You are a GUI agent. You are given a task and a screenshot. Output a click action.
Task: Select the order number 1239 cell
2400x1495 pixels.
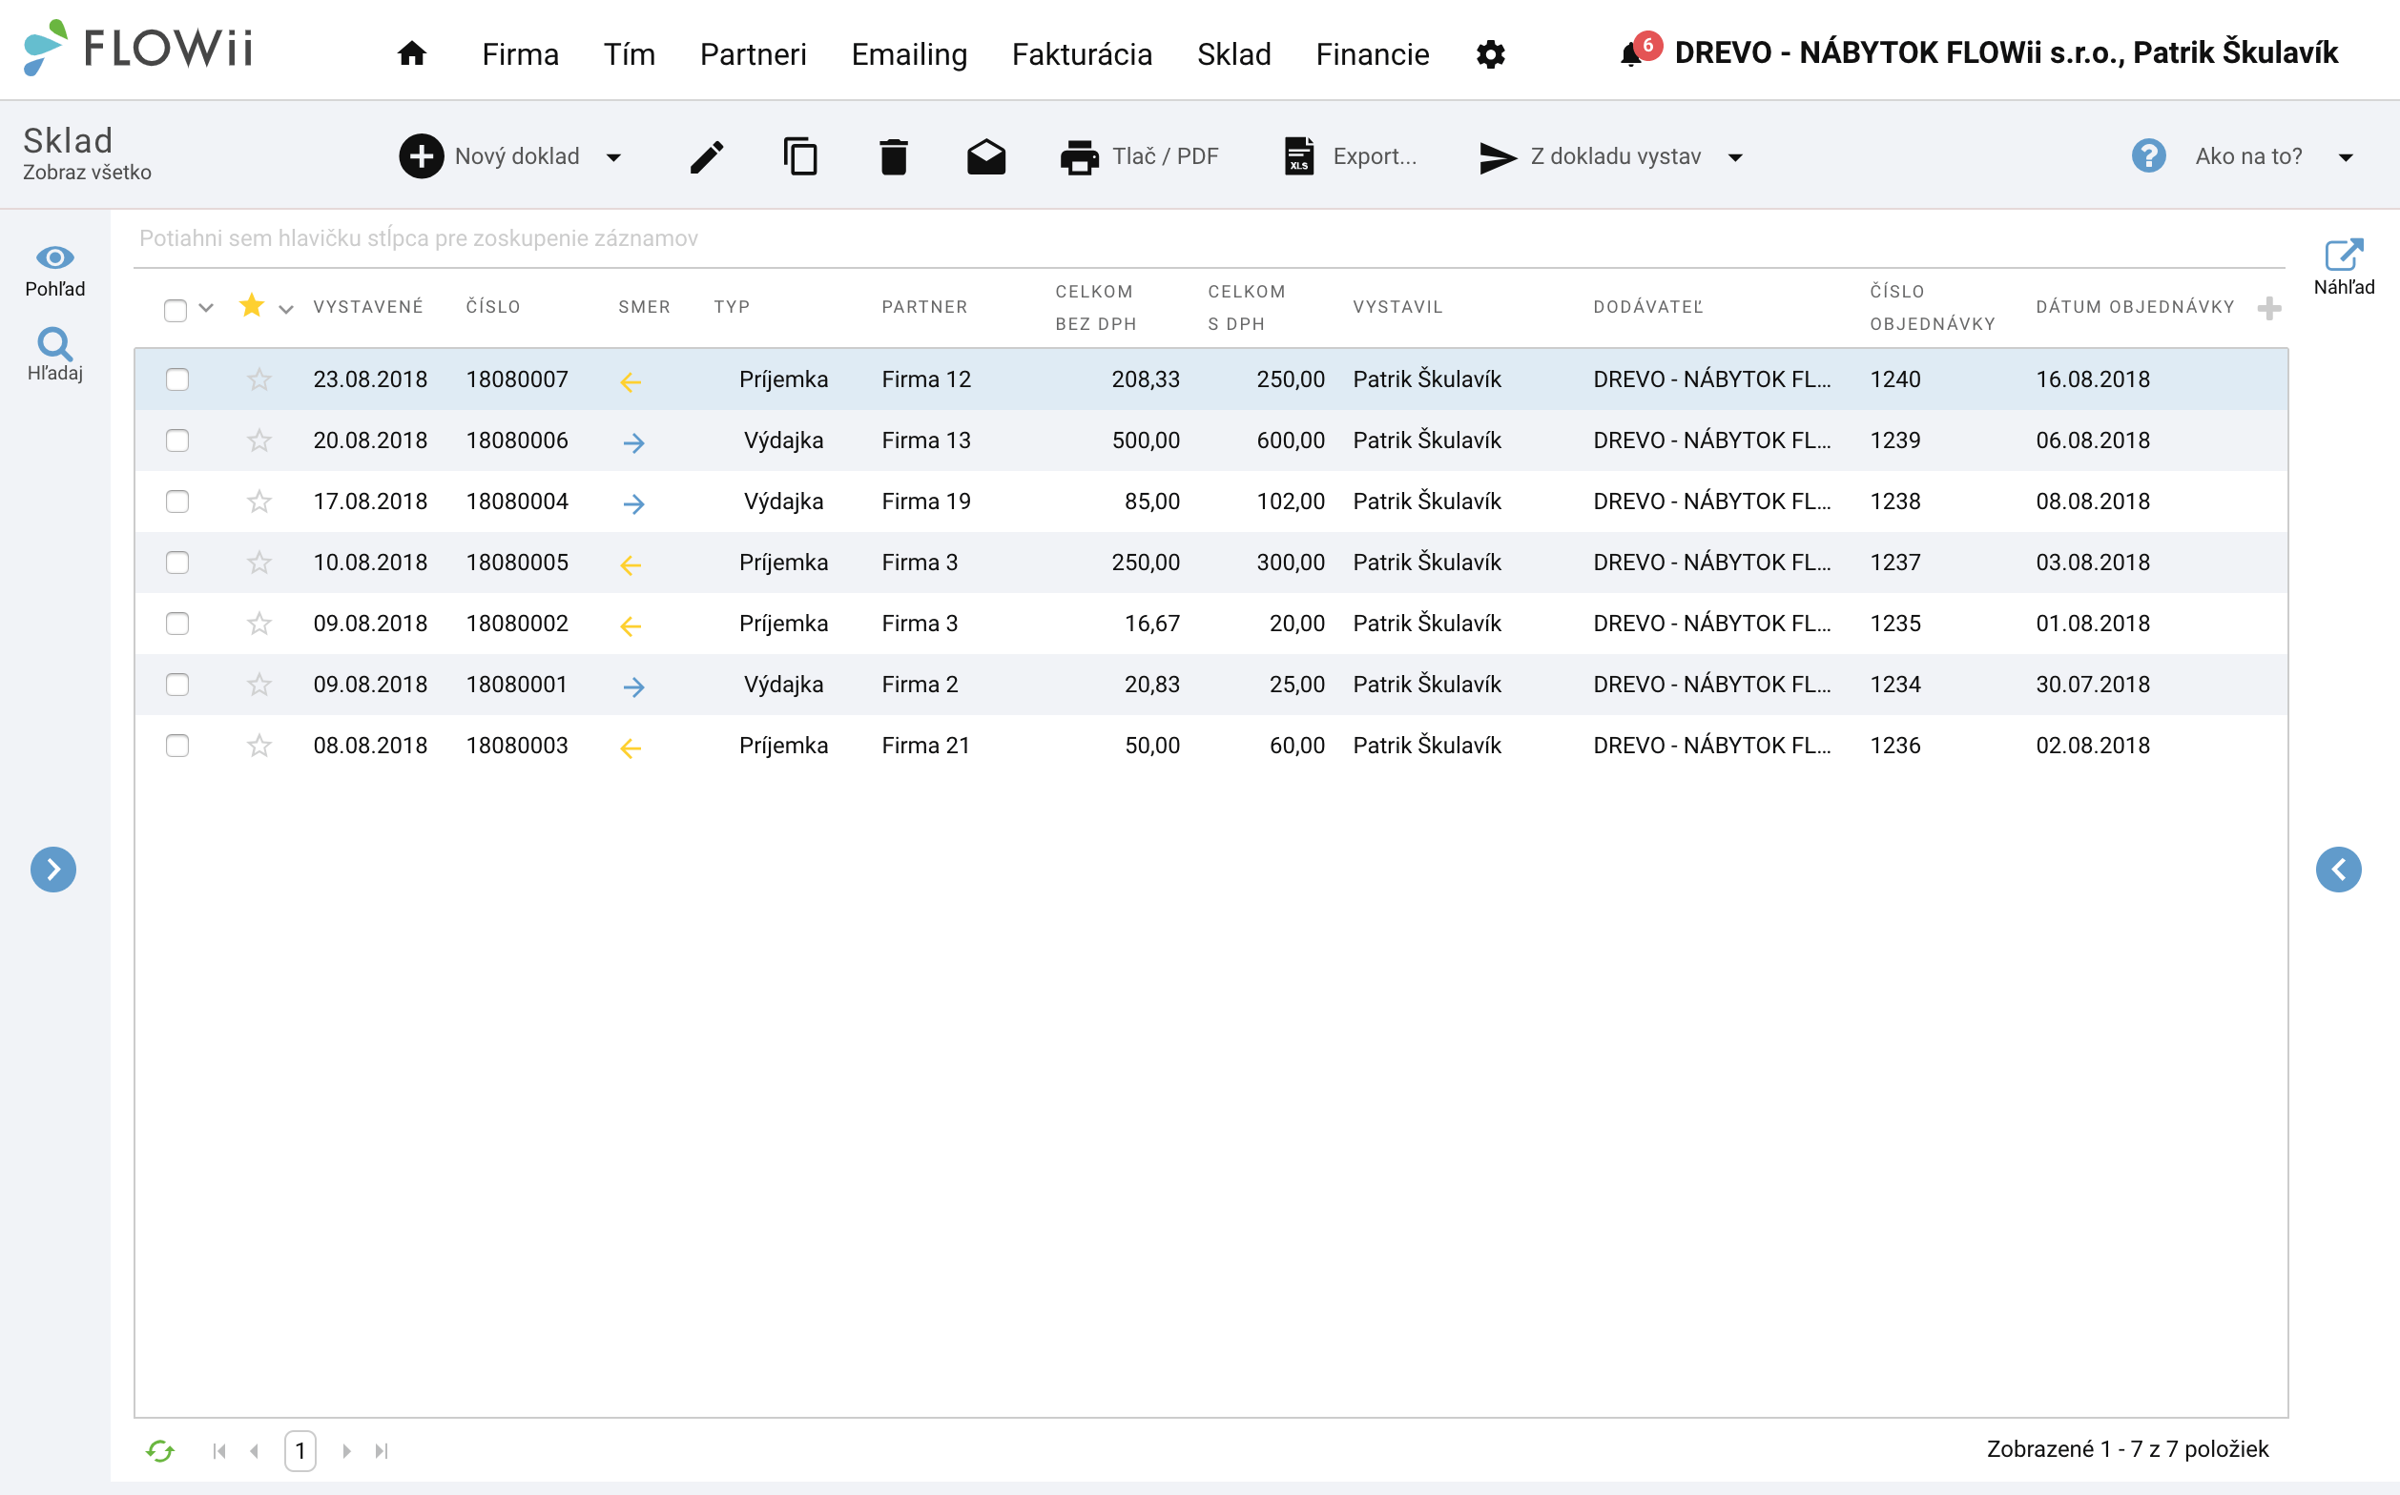tap(1894, 440)
